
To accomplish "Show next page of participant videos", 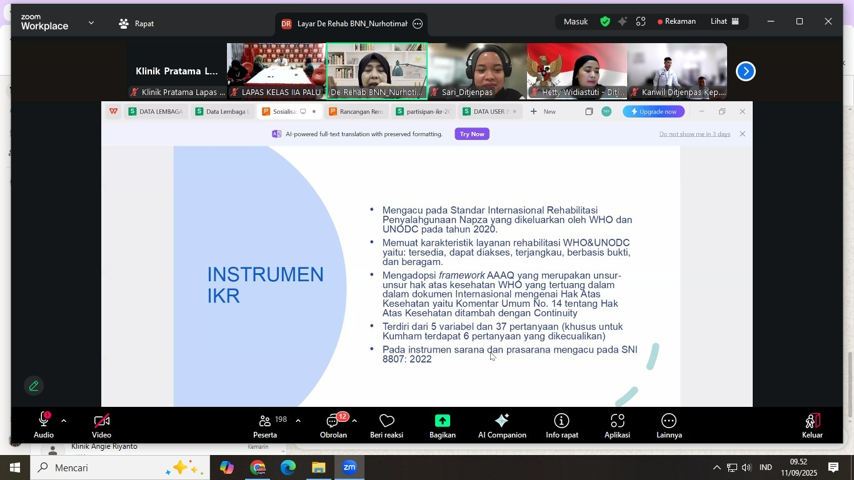I will (745, 71).
